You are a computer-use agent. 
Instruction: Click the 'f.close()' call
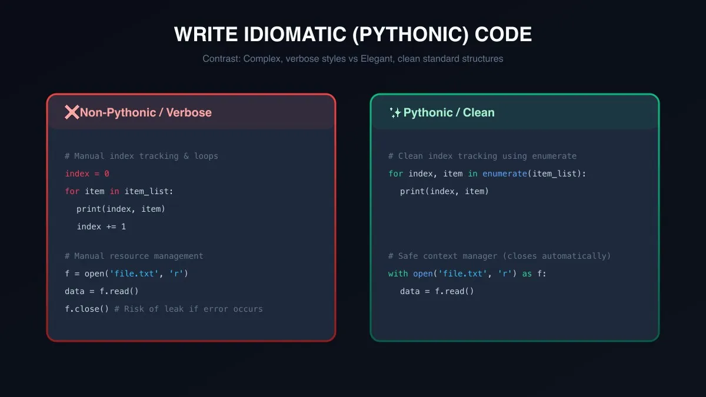point(87,309)
